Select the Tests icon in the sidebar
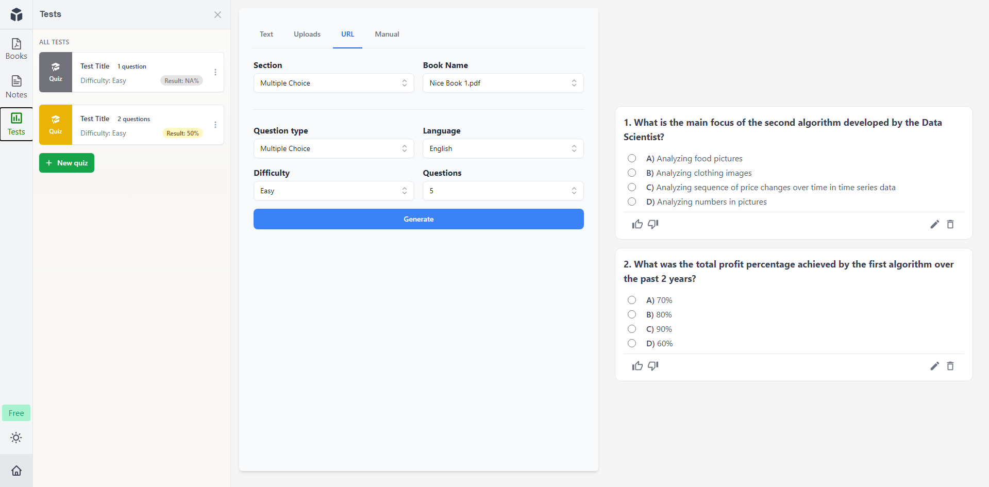989x487 pixels. 16,124
